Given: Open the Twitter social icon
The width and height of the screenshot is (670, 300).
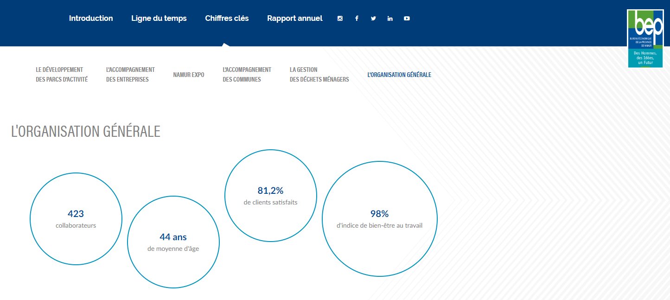Looking at the screenshot, I should click(373, 19).
